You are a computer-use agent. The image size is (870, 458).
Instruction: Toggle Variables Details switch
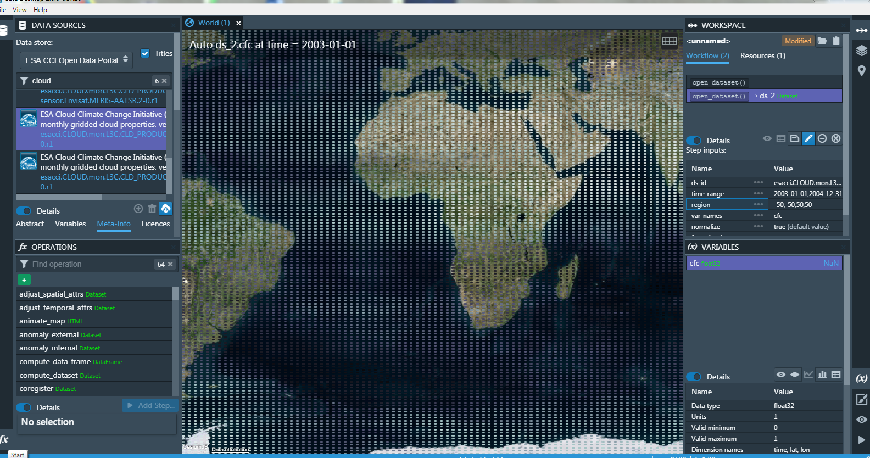click(694, 377)
